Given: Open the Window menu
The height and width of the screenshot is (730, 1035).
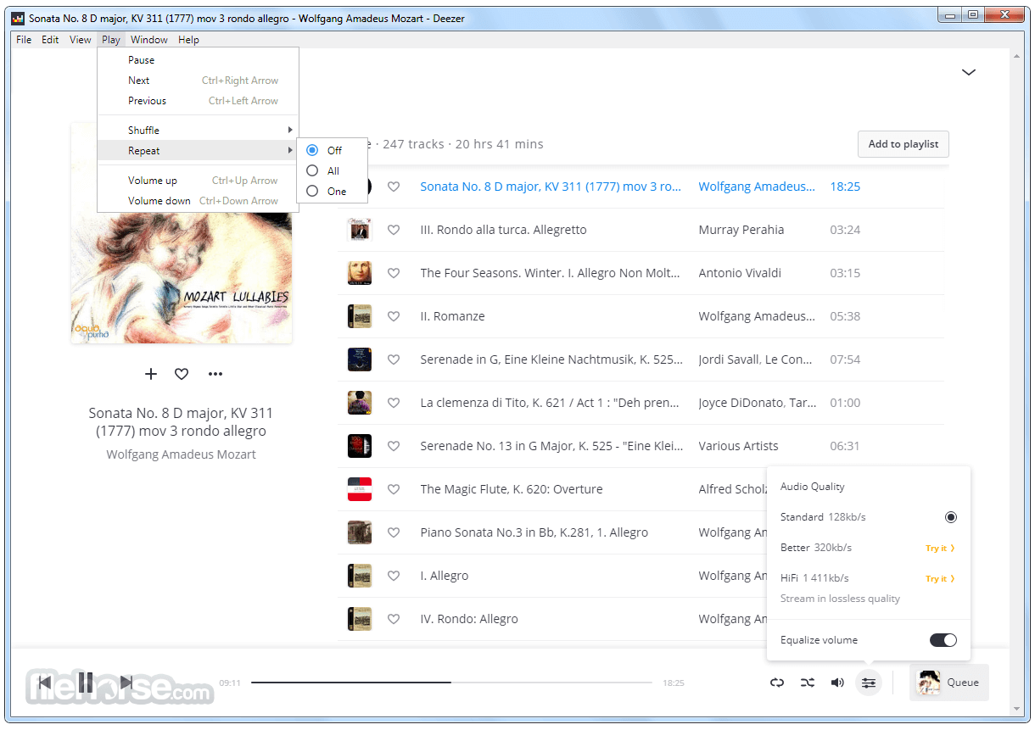Looking at the screenshot, I should tap(149, 40).
